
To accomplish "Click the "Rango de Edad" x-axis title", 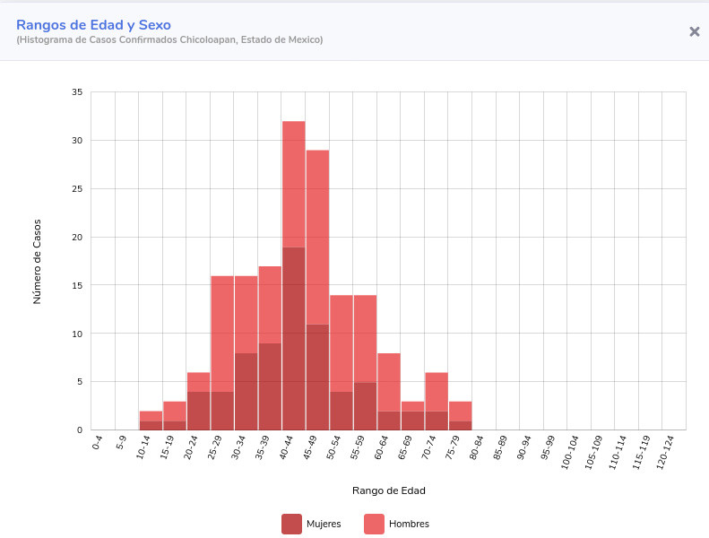I will click(x=389, y=490).
